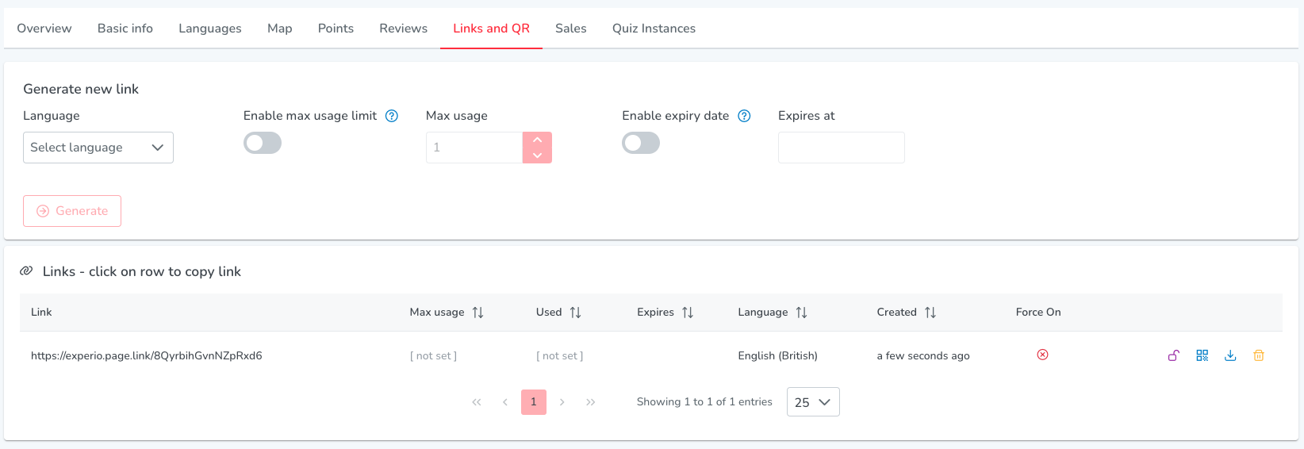Open rows per page dropdown showing 25
This screenshot has width=1304, height=449.
(x=813, y=402)
